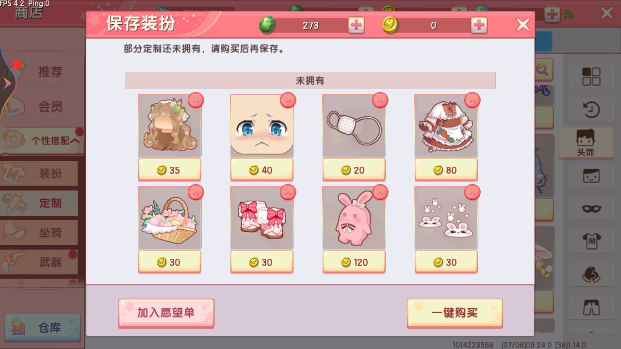Open the 仓库 warehouse button
The width and height of the screenshot is (621, 349).
pyautogui.click(x=43, y=328)
